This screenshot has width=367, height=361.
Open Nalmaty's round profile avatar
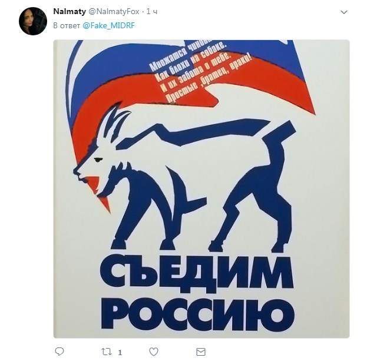(33, 21)
